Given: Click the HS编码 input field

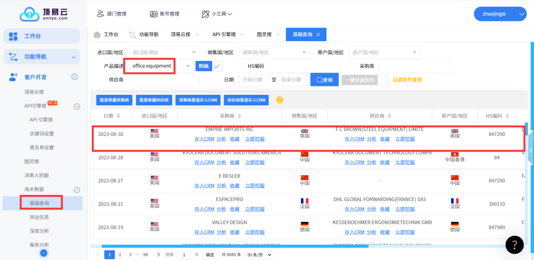Looking at the screenshot, I should click(x=304, y=66).
